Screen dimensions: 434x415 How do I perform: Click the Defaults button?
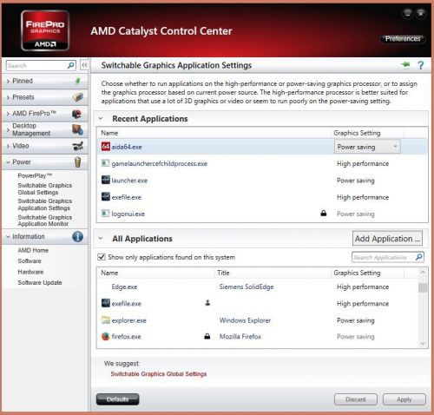click(x=117, y=399)
